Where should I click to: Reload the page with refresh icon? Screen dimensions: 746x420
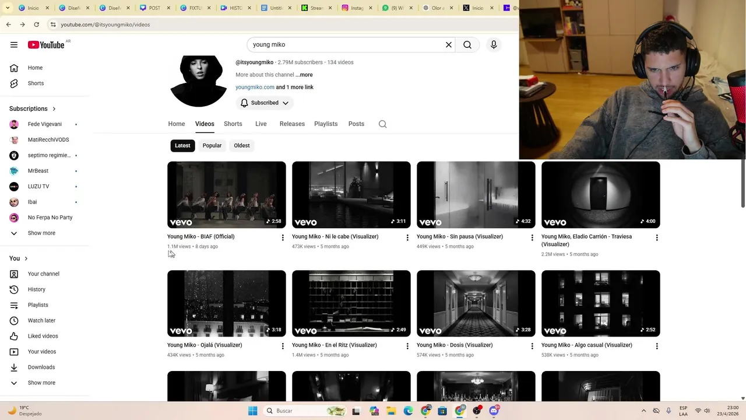[x=36, y=24]
